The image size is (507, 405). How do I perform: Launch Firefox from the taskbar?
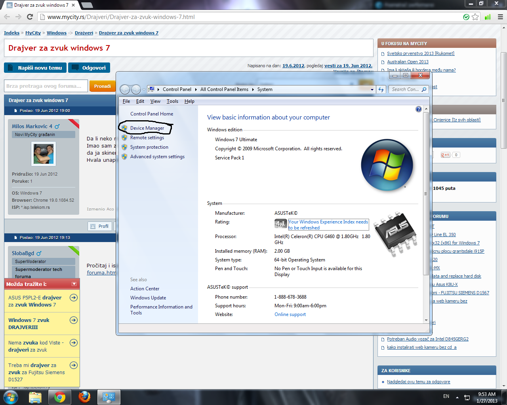[x=84, y=397]
